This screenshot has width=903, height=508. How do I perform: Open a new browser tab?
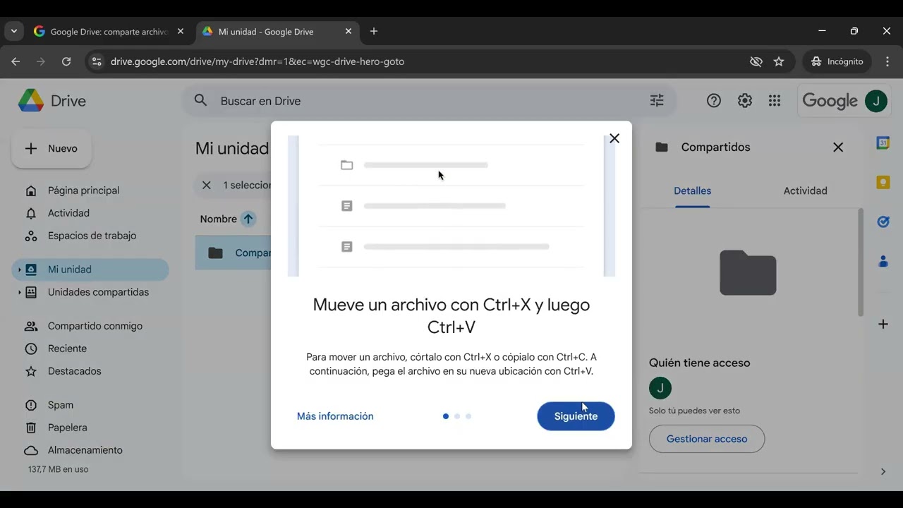tap(374, 32)
